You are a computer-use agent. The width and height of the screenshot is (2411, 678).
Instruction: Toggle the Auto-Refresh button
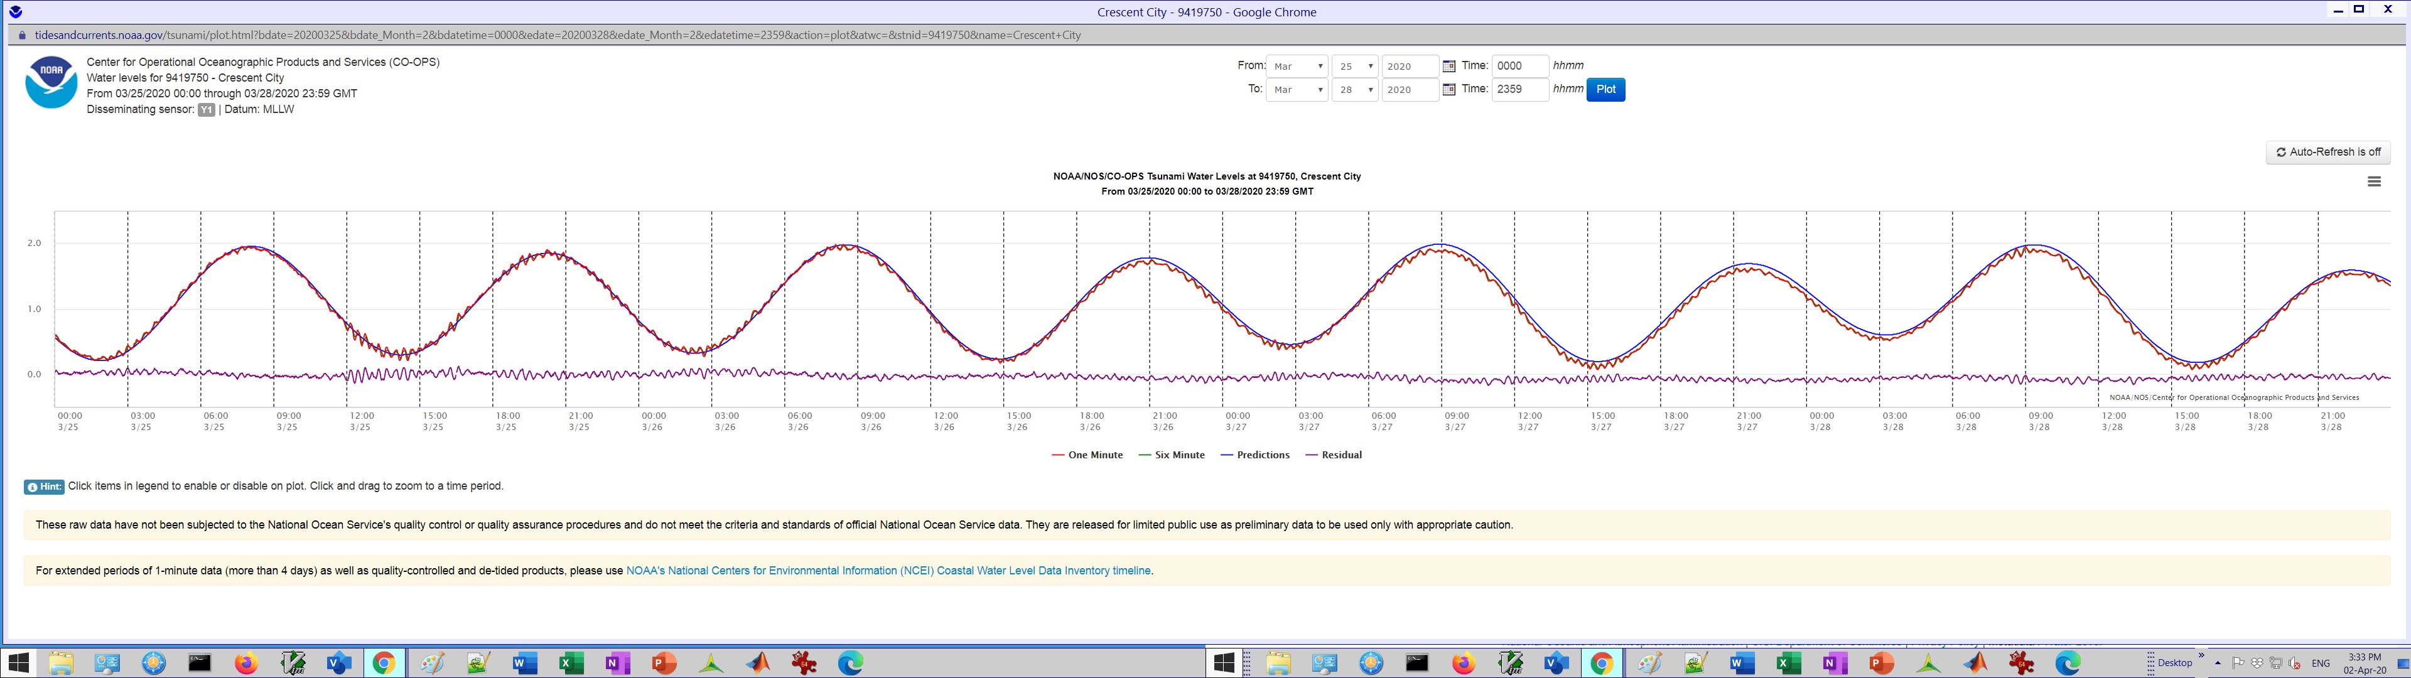coord(2327,152)
